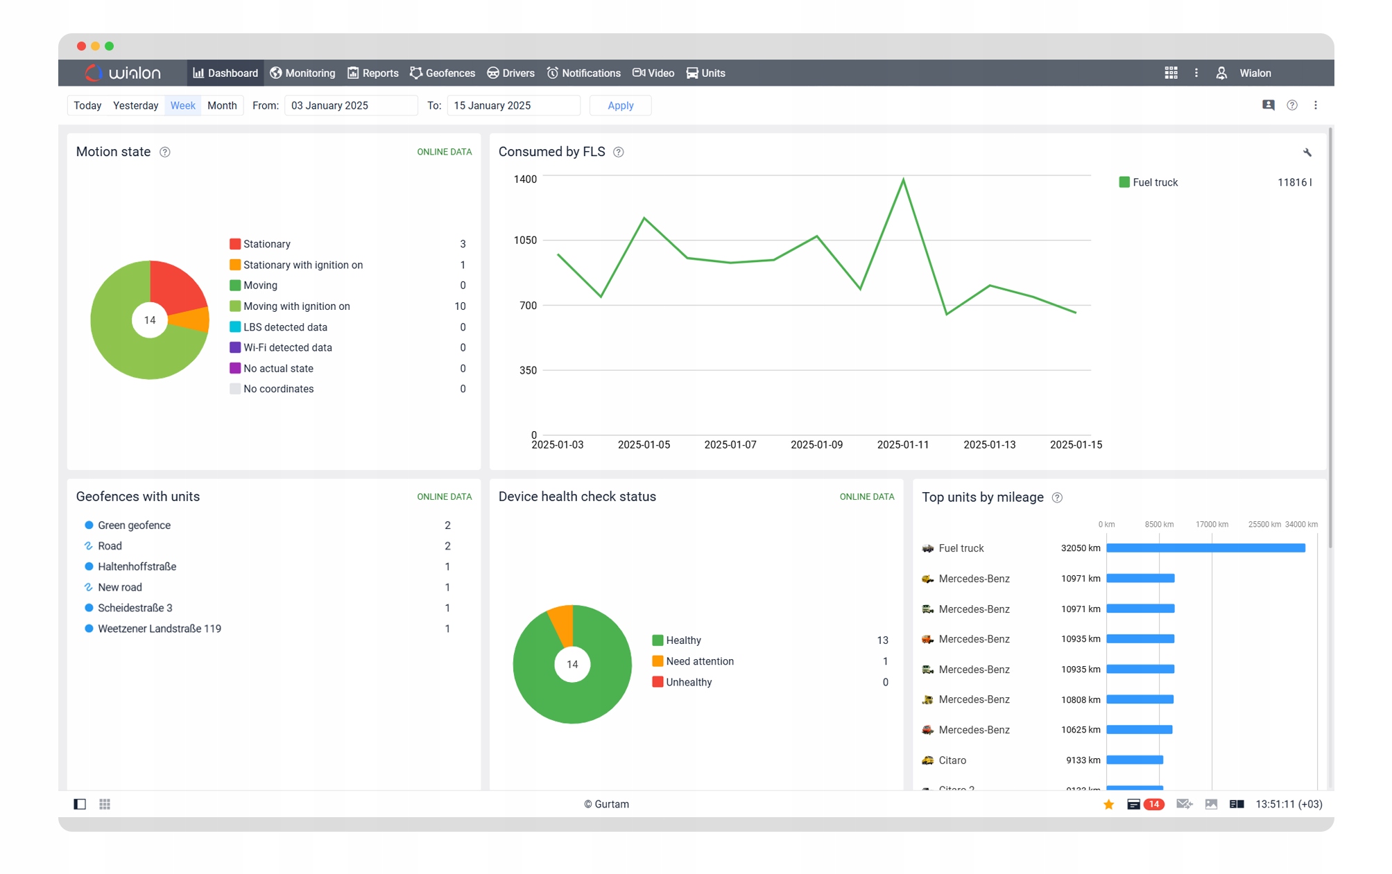This screenshot has width=1392, height=874.
Task: Click the contact card icon near date bar
Action: [x=1268, y=105]
